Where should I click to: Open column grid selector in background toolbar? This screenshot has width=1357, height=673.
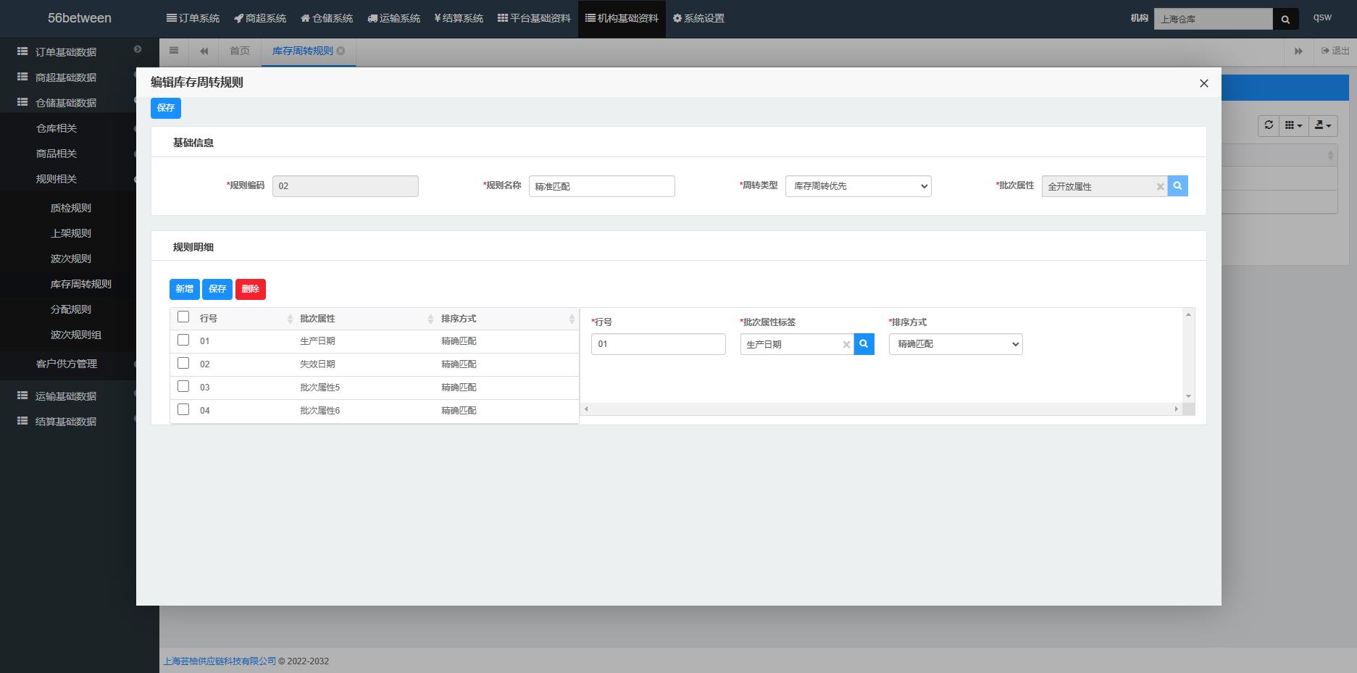pyautogui.click(x=1294, y=125)
